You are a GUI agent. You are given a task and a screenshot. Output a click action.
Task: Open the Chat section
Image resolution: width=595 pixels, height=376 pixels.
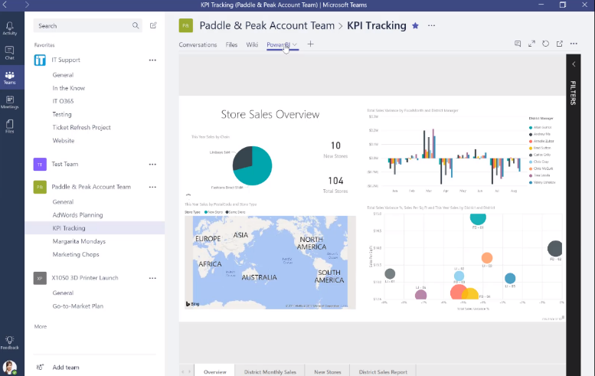pyautogui.click(x=9, y=53)
